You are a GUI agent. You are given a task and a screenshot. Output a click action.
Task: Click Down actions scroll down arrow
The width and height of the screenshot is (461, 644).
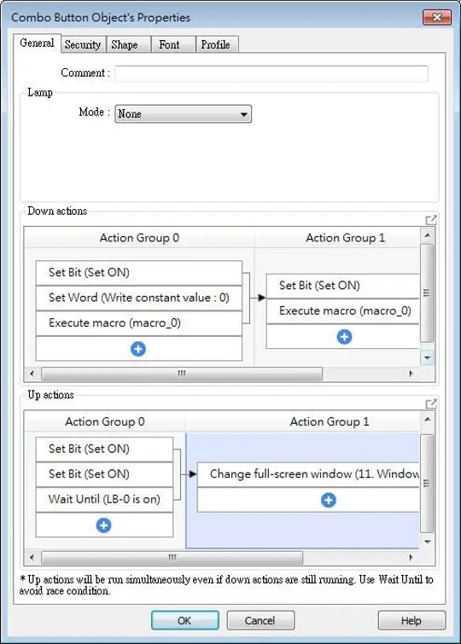click(x=427, y=357)
